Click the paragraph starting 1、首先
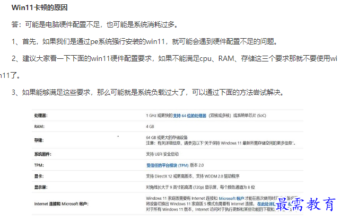340x221 pixels. pos(145,41)
